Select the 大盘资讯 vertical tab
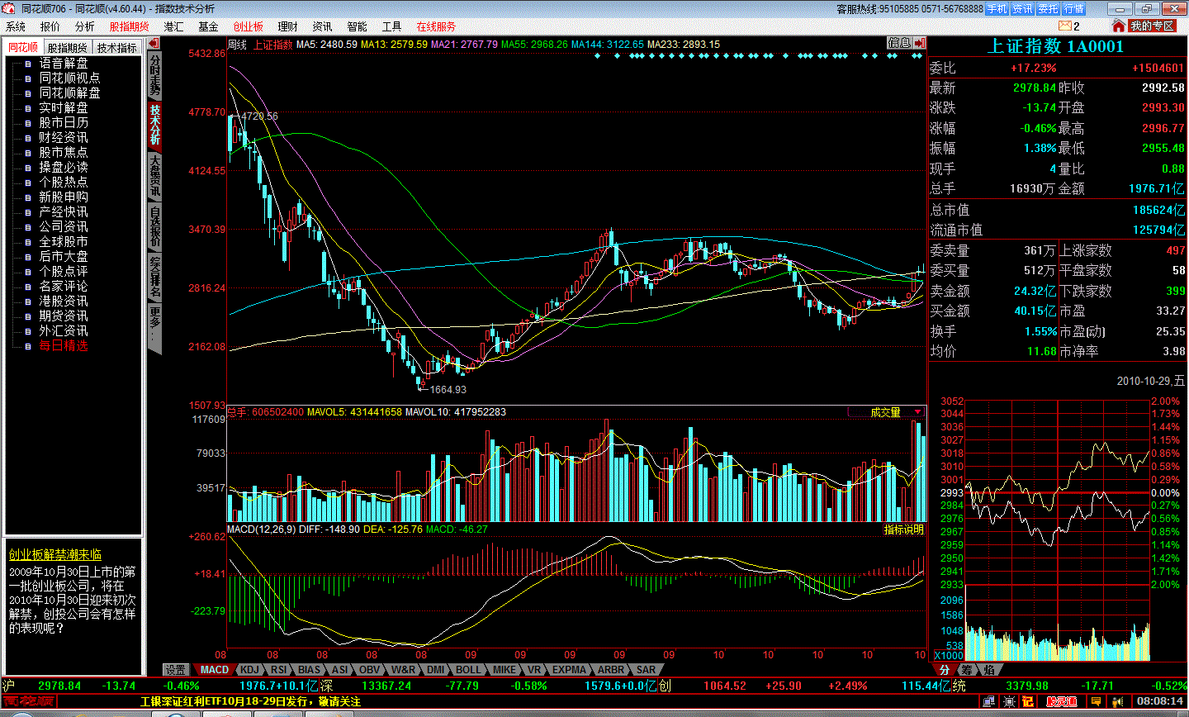 coord(155,175)
